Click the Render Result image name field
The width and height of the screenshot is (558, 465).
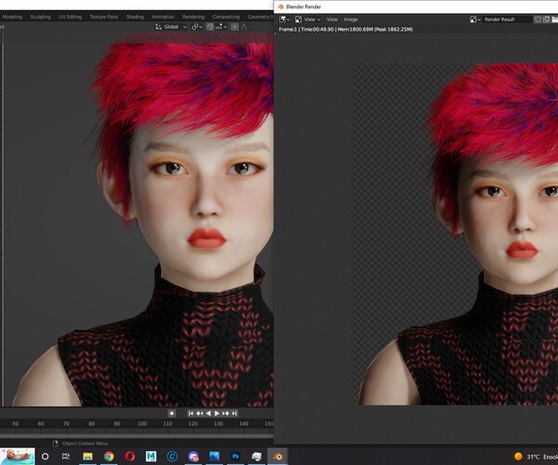(507, 20)
